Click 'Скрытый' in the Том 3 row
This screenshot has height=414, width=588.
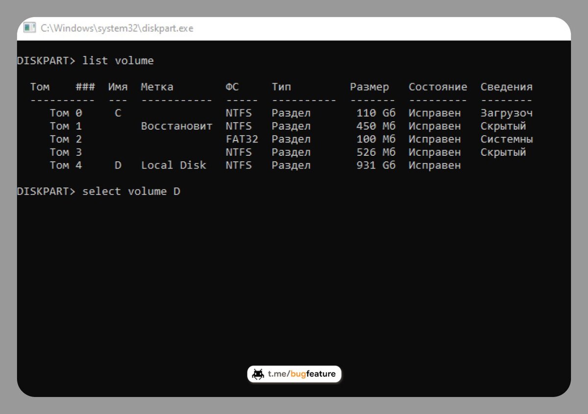click(503, 152)
